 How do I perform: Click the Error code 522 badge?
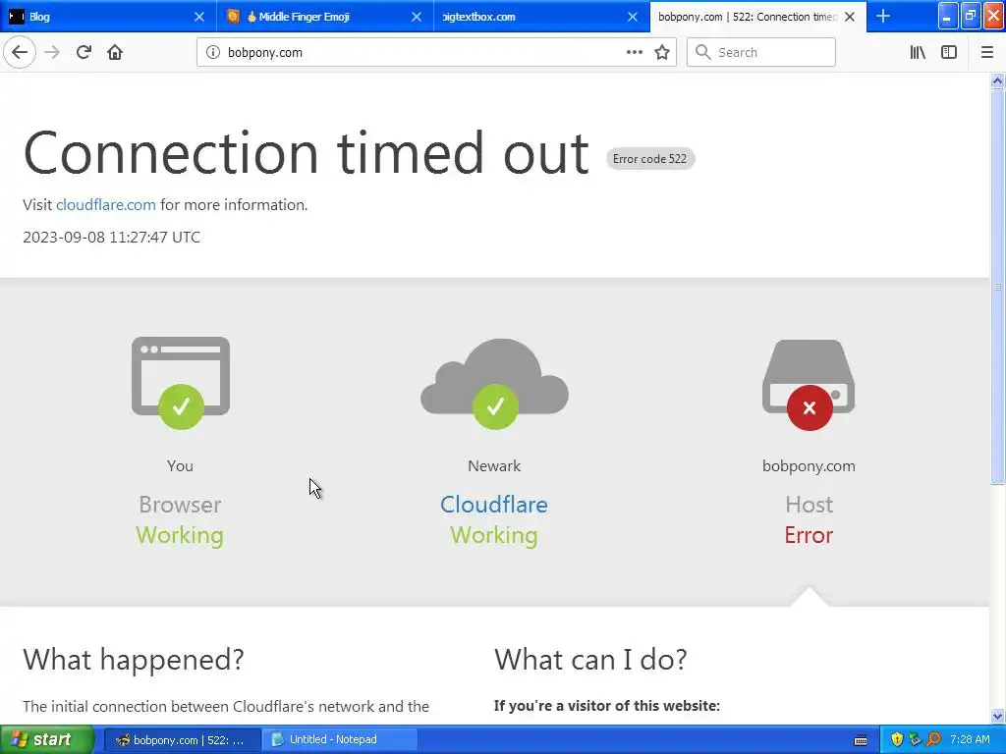(x=650, y=159)
